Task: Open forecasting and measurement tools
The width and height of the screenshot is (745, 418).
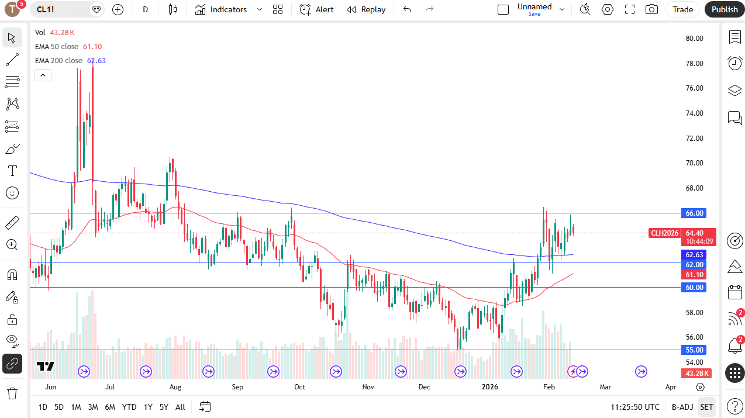Action: point(12,126)
